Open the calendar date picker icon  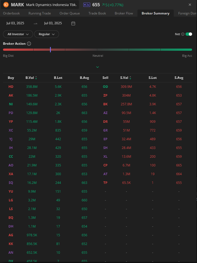[x=73, y=23]
